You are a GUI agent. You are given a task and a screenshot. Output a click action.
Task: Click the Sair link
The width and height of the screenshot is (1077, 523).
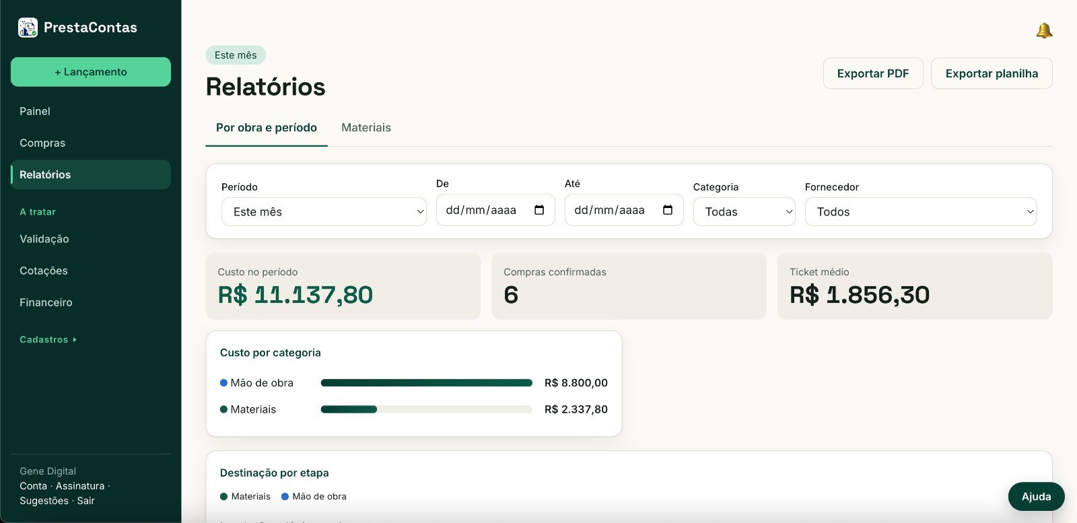click(x=85, y=501)
